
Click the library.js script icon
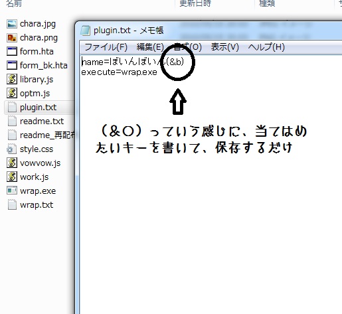[x=12, y=80]
